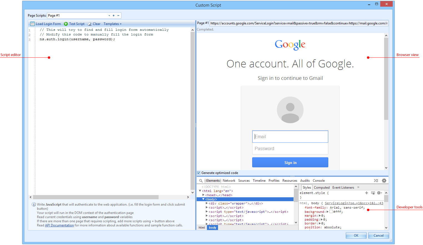Click the #fff background color swatch

331,211
